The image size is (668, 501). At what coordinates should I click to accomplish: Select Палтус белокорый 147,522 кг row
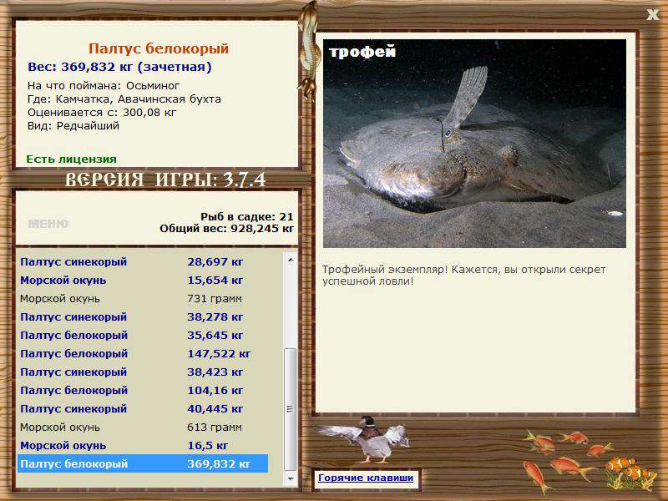click(142, 353)
